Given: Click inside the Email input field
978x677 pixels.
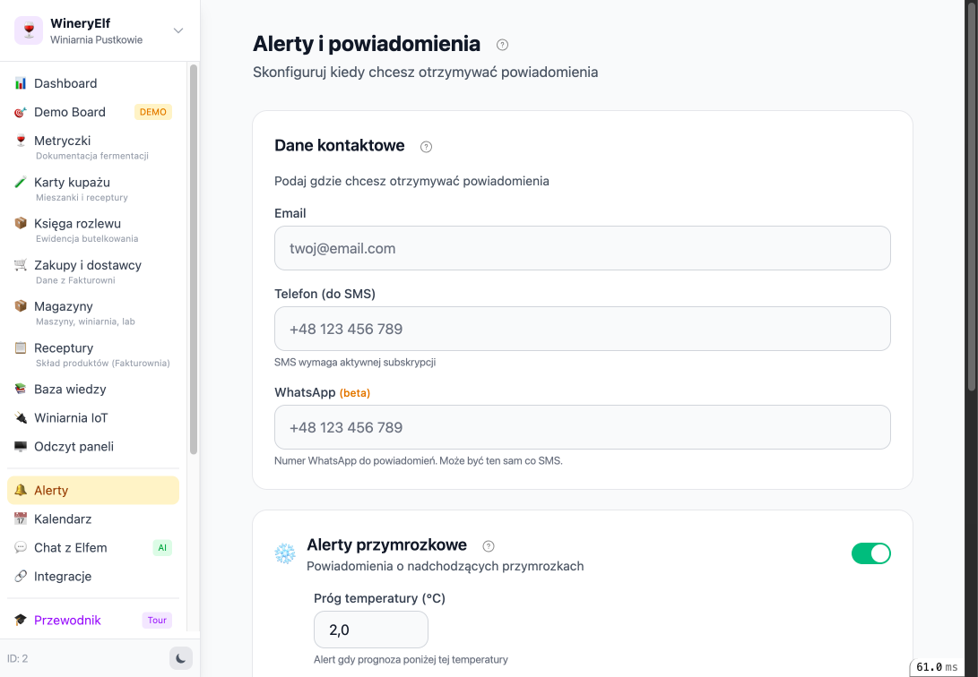Looking at the screenshot, I should [582, 248].
